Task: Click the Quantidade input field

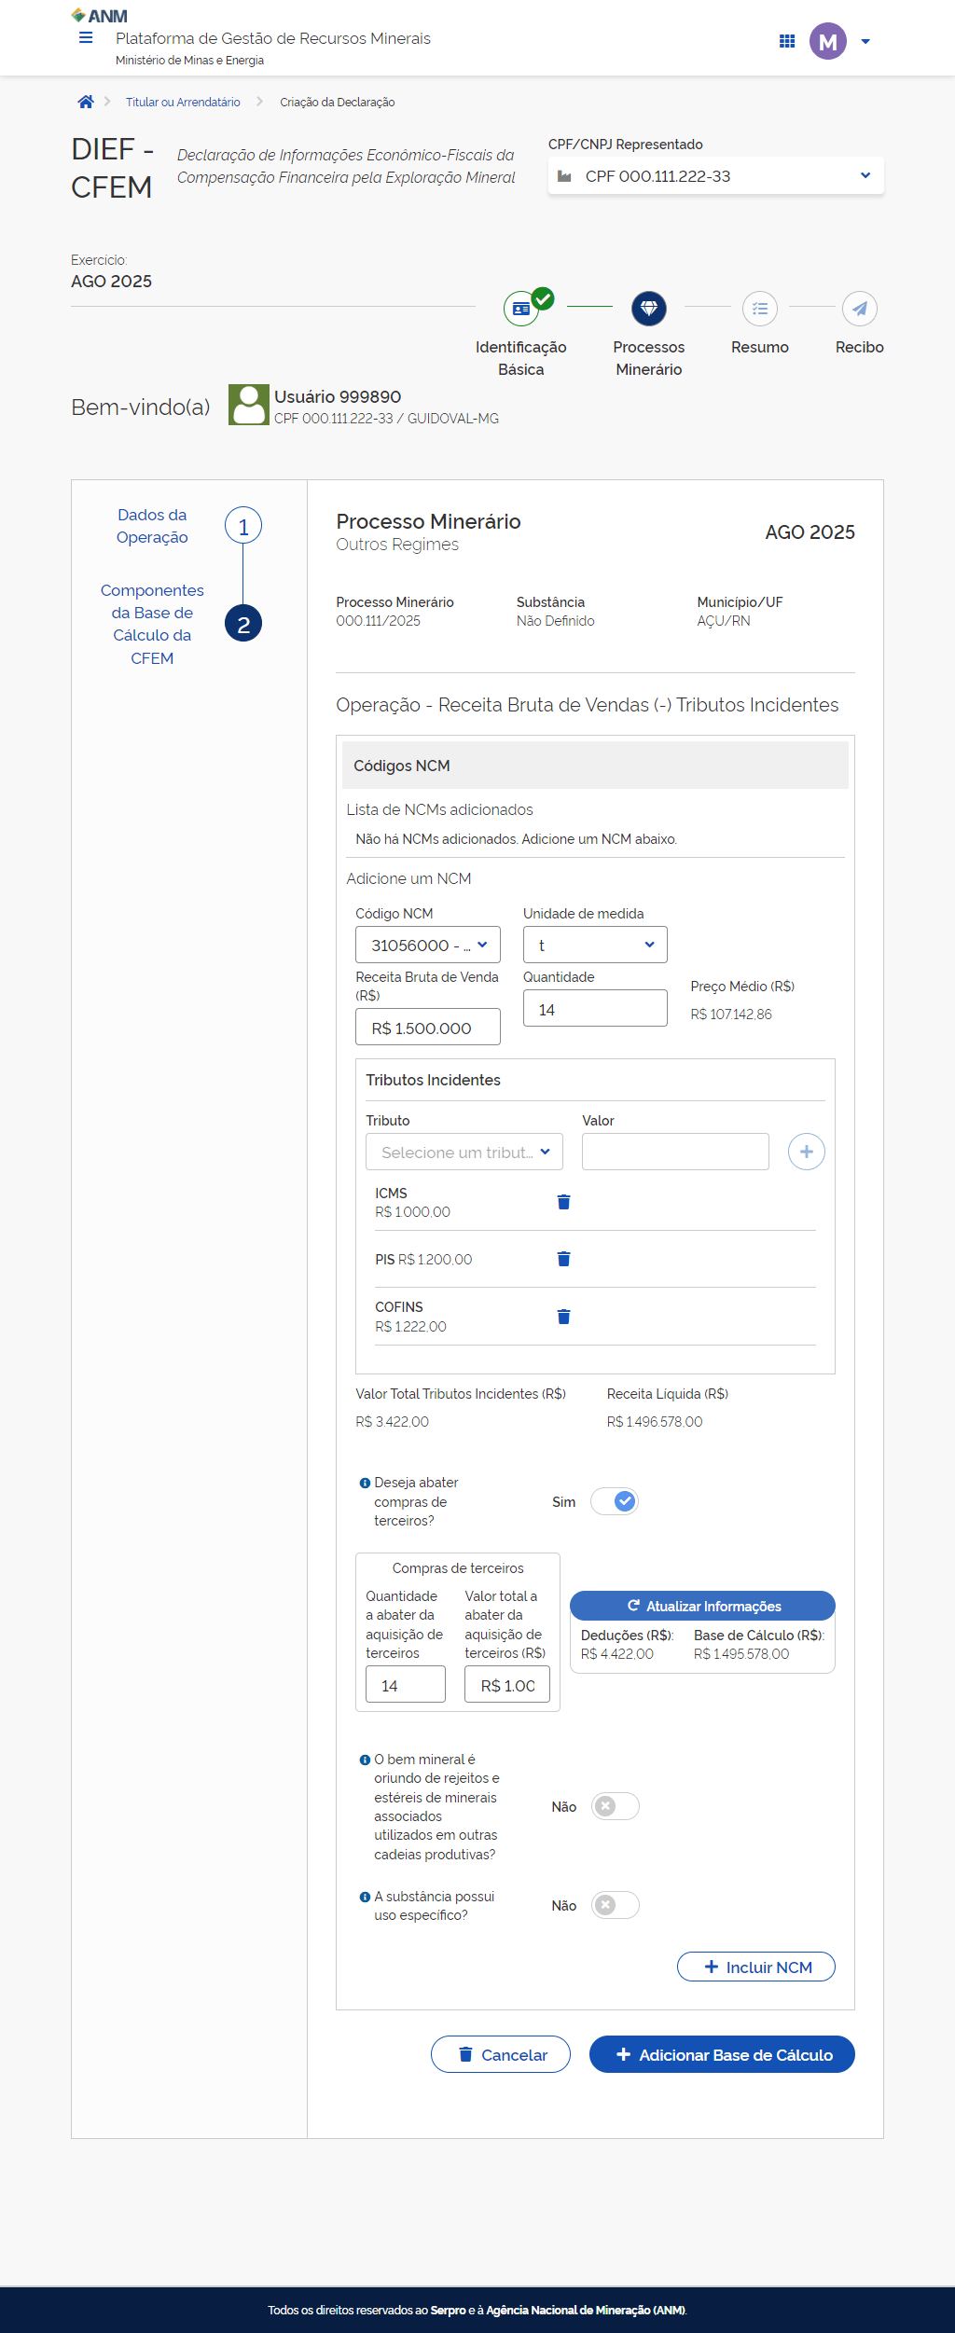Action: pyautogui.click(x=594, y=1009)
